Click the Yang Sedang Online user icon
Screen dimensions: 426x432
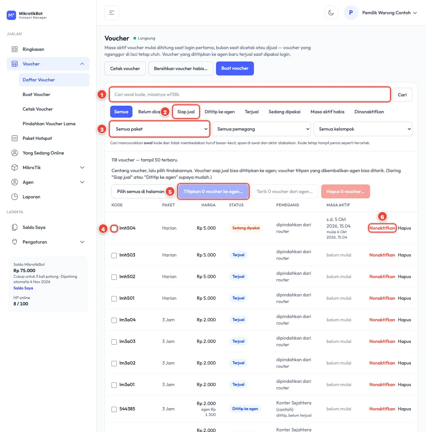[15, 153]
